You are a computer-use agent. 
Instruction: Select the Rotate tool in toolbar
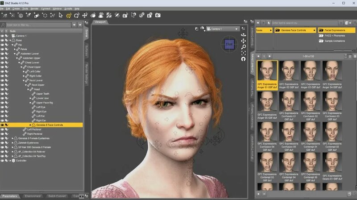(77, 15)
